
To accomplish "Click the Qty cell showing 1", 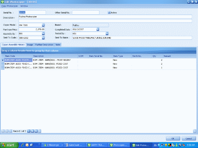I will [x=157, y=67].
